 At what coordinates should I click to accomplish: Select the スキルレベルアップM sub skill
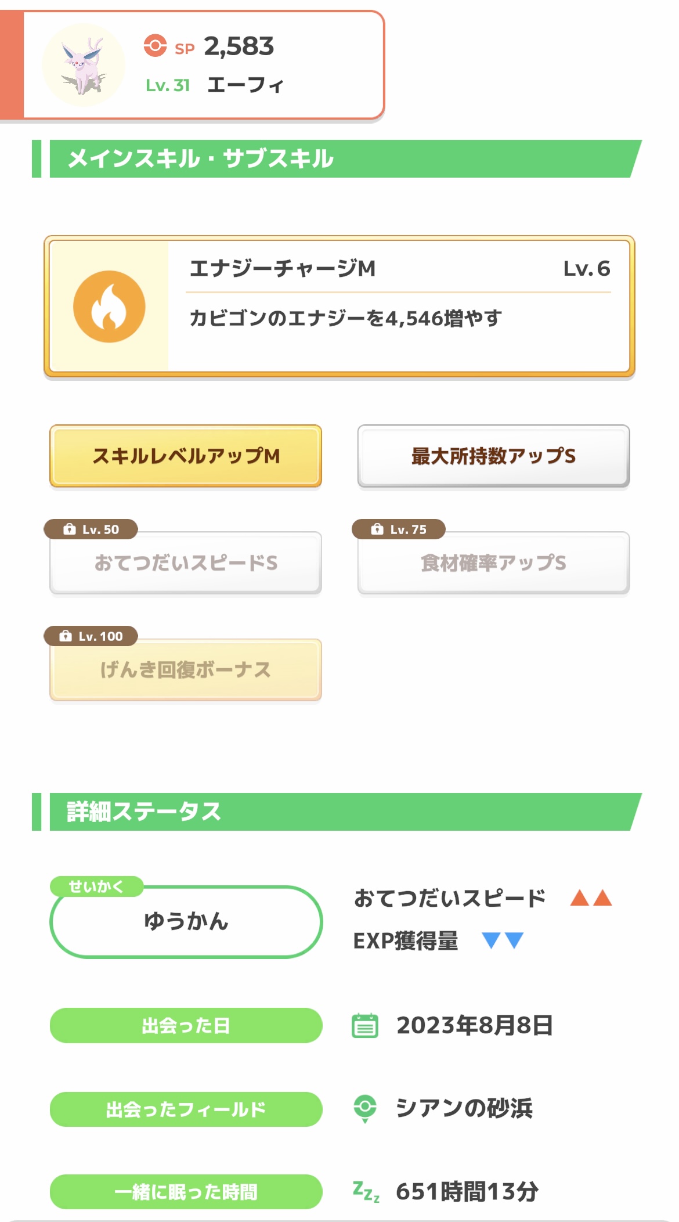coord(186,456)
